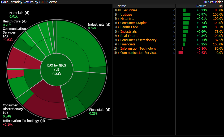Click the Utilities green return bar
The width and height of the screenshot is (224, 137).
pyautogui.click(x=187, y=14)
